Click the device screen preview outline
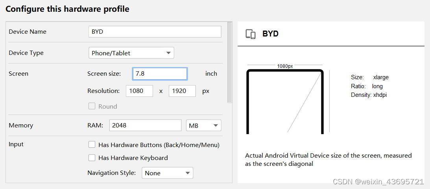 pos(285,102)
